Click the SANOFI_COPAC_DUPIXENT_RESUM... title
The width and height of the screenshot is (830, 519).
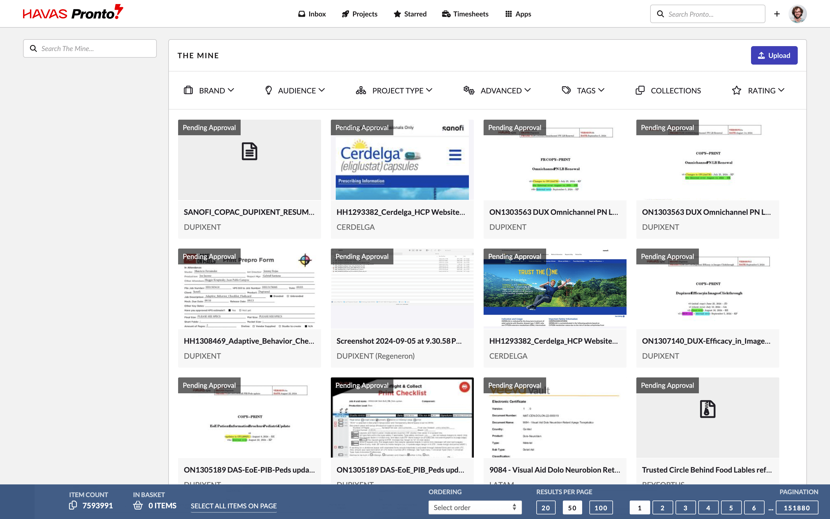[249, 212]
